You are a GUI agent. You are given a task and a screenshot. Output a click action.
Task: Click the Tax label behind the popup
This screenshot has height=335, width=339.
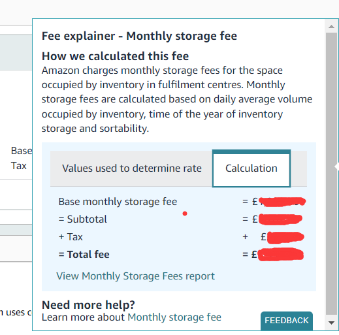click(18, 166)
